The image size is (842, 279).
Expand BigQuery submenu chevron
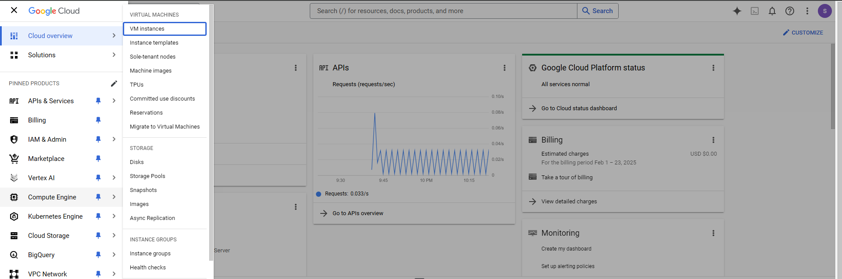(114, 255)
